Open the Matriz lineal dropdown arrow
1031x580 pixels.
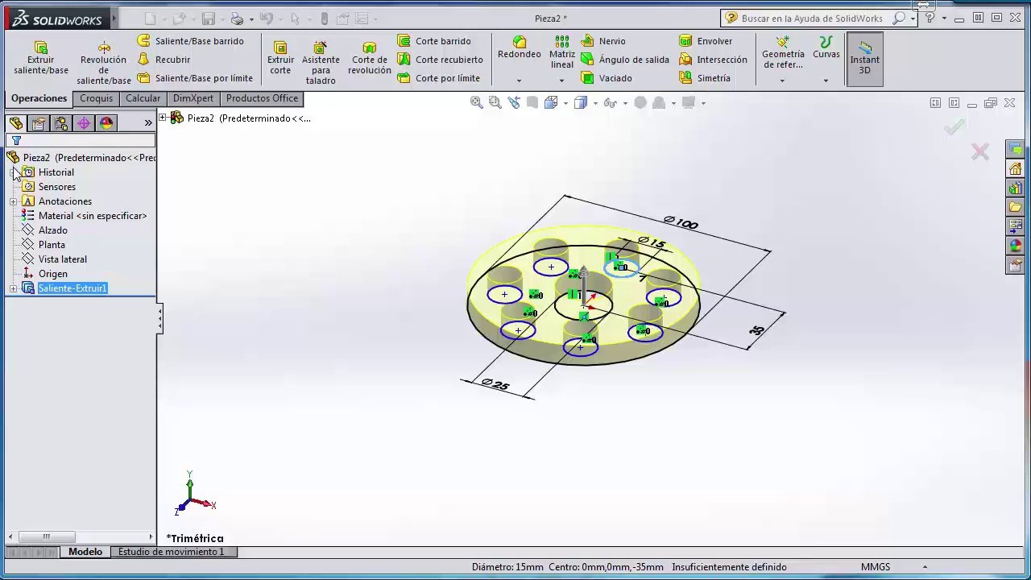tap(562, 81)
